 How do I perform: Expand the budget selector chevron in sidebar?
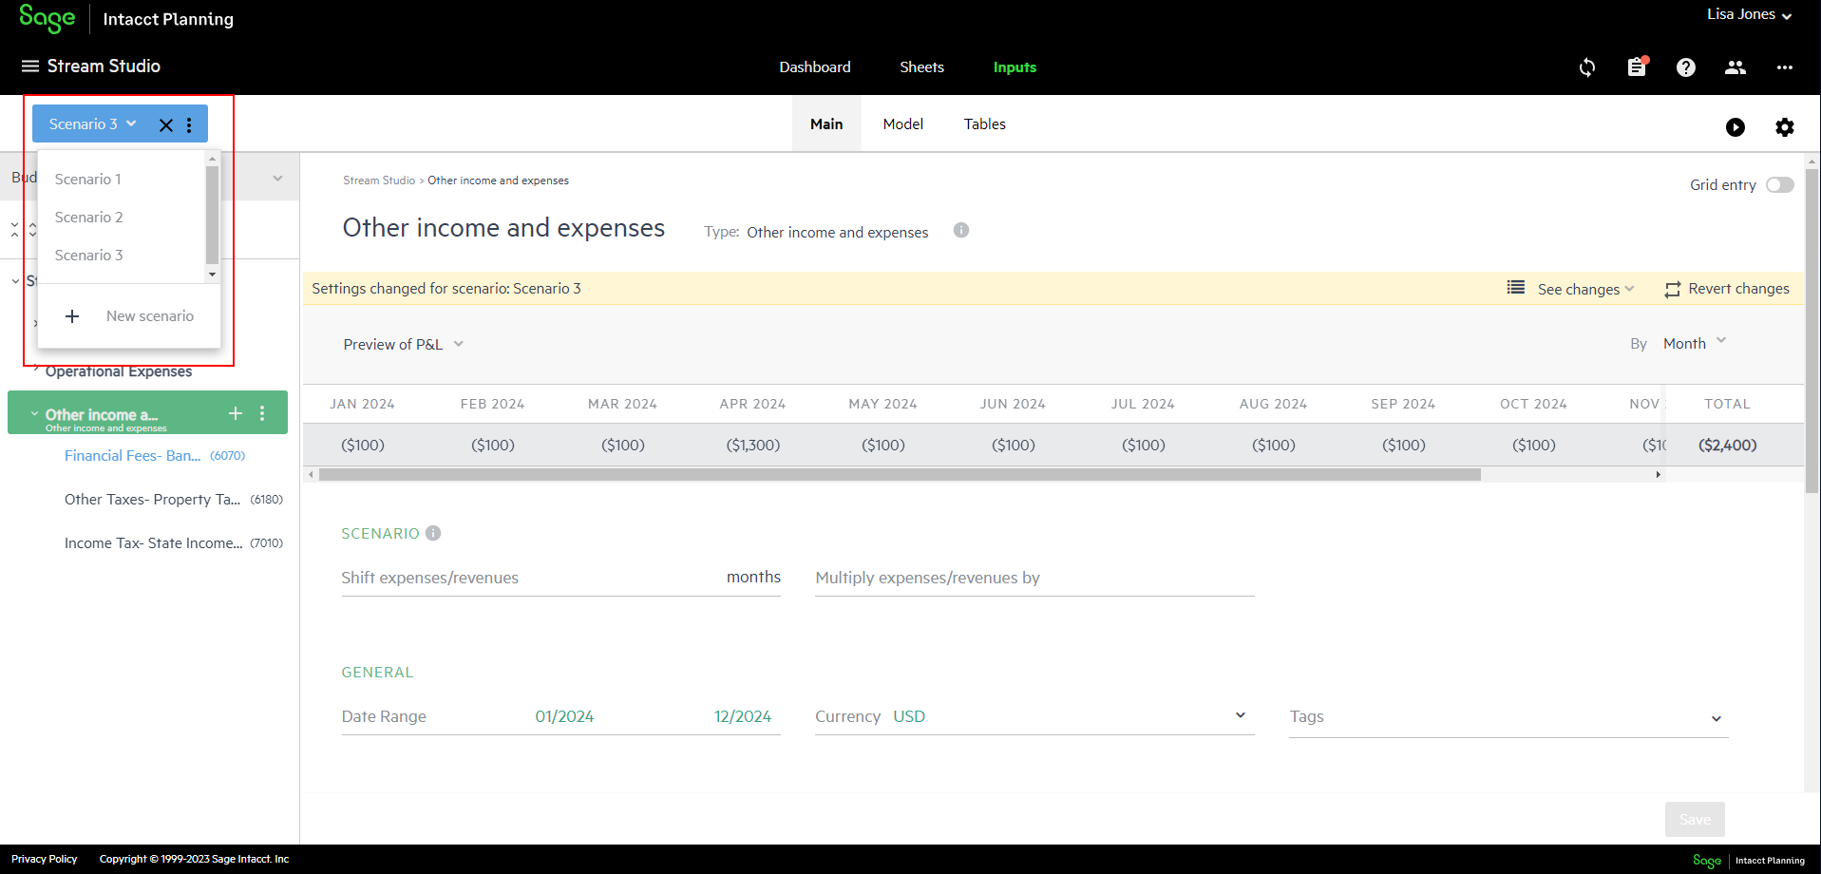click(277, 179)
